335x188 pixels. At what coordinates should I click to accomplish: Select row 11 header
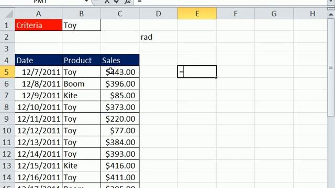pos(7,143)
